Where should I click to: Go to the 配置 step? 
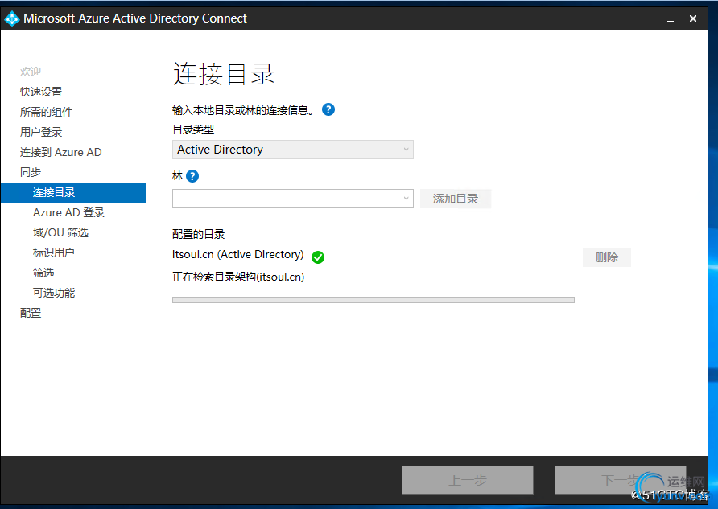(31, 314)
